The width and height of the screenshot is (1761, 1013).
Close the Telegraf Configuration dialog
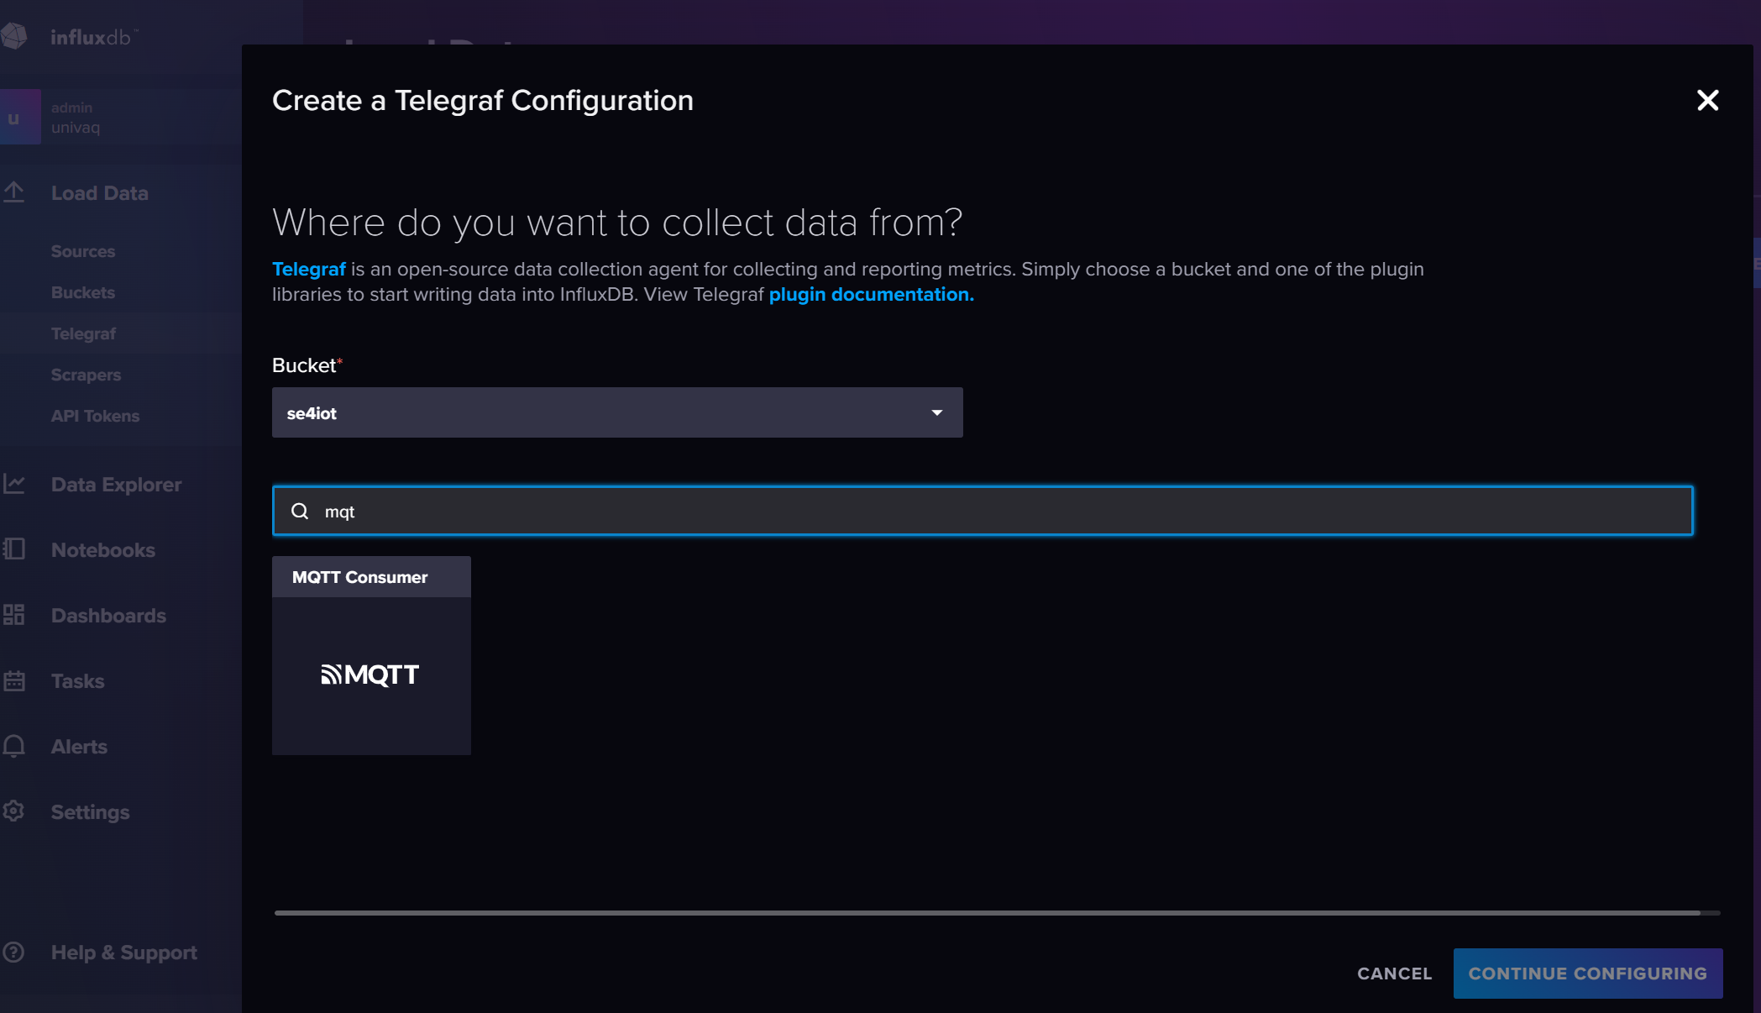pos(1707,101)
